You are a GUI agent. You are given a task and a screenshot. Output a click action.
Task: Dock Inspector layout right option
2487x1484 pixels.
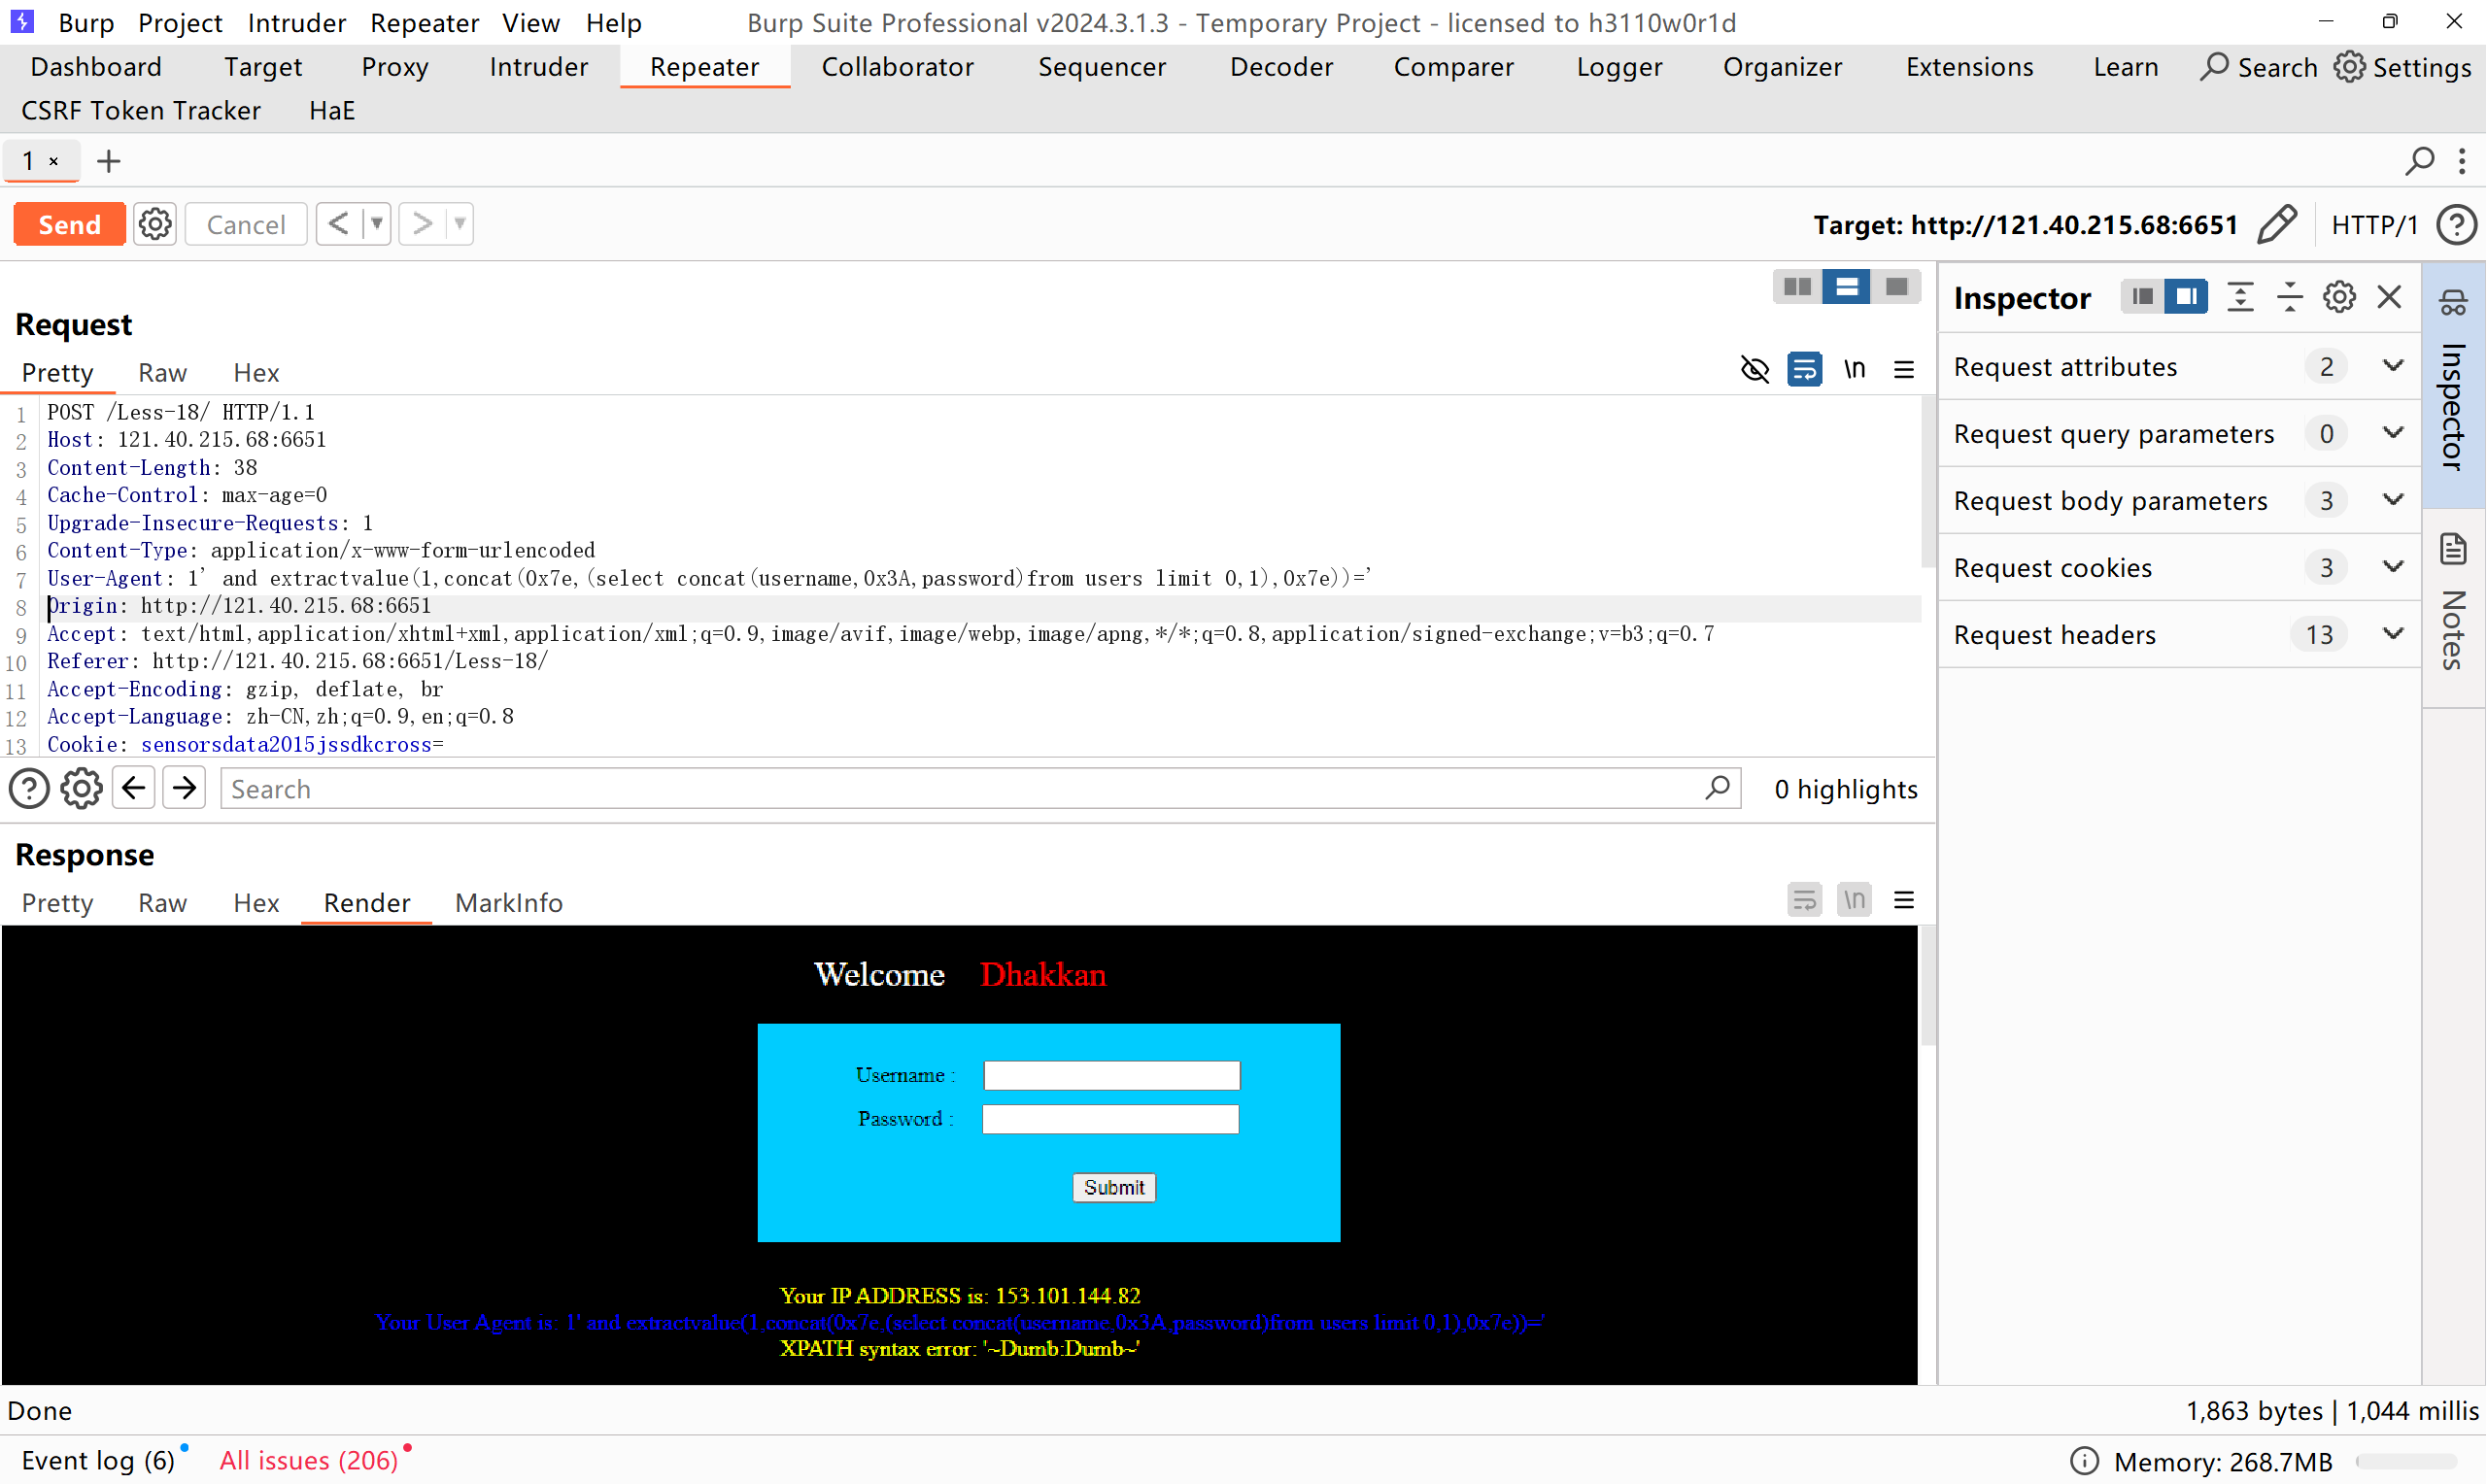click(x=2186, y=297)
